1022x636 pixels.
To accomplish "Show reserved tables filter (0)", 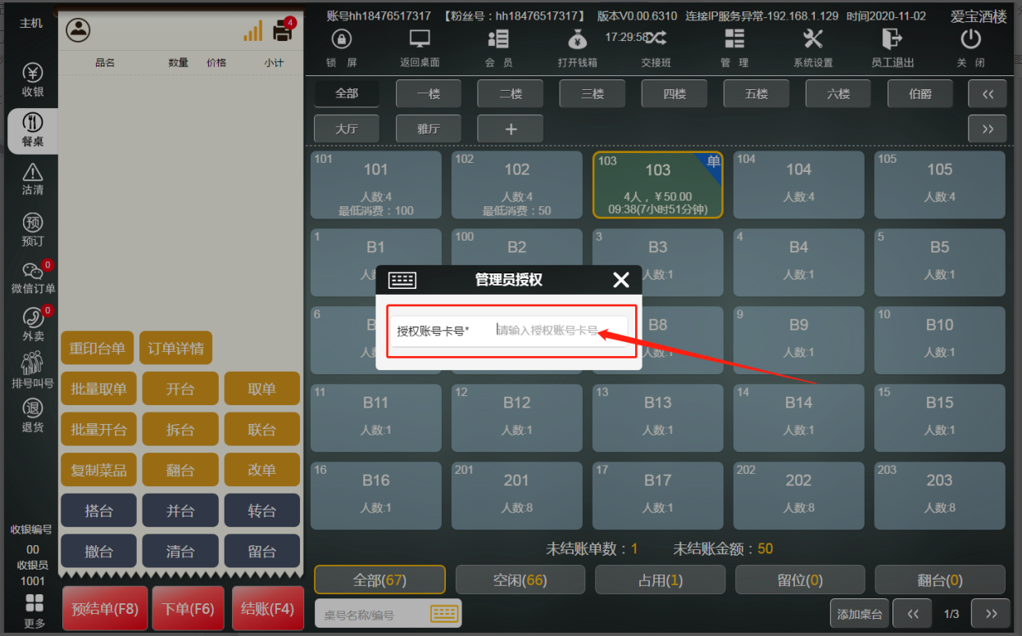I will [x=800, y=580].
